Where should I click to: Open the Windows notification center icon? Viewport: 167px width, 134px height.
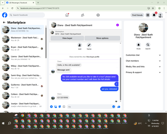click(x=163, y=123)
